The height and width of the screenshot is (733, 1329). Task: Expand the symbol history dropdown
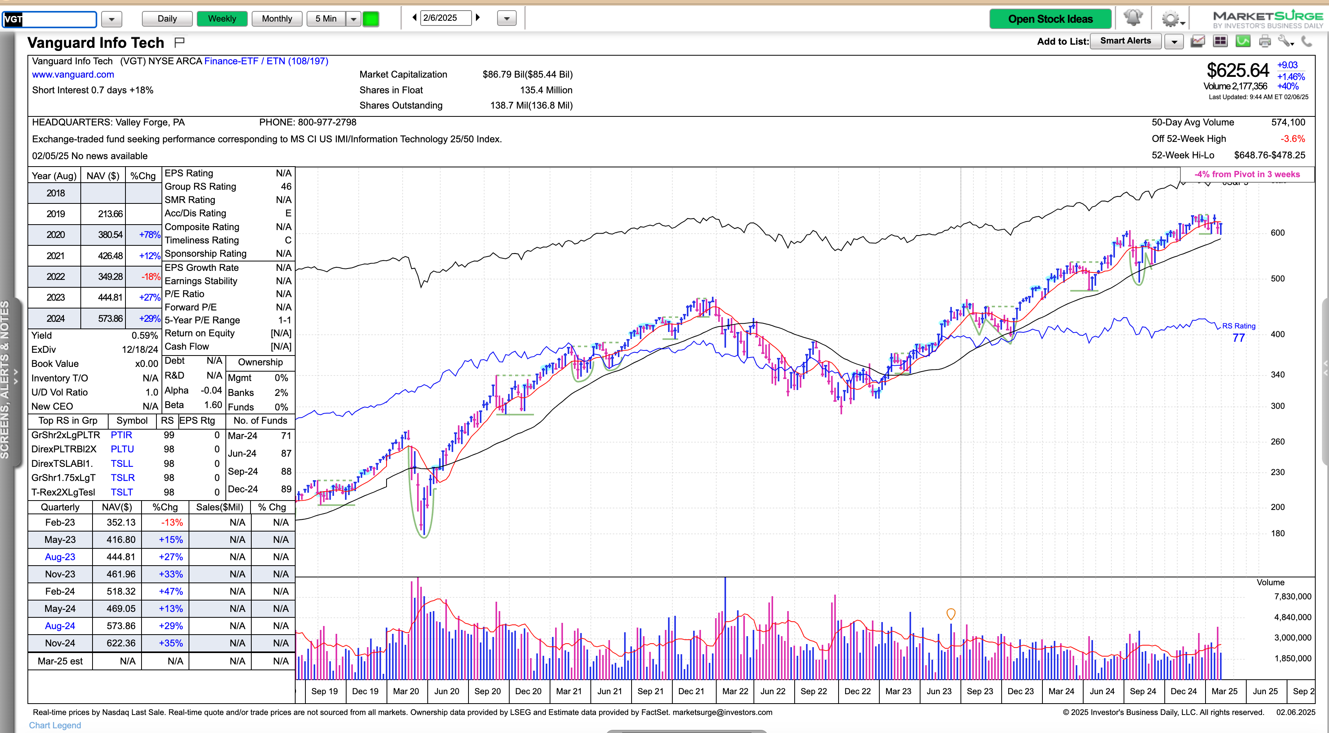[x=111, y=20]
